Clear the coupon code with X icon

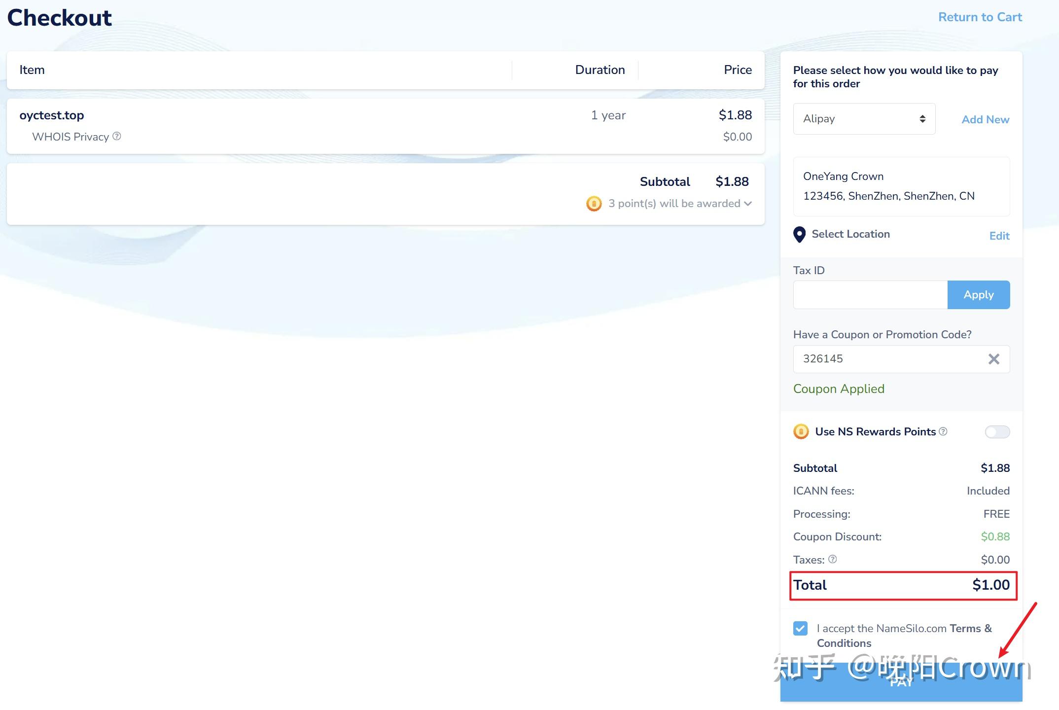click(x=993, y=359)
